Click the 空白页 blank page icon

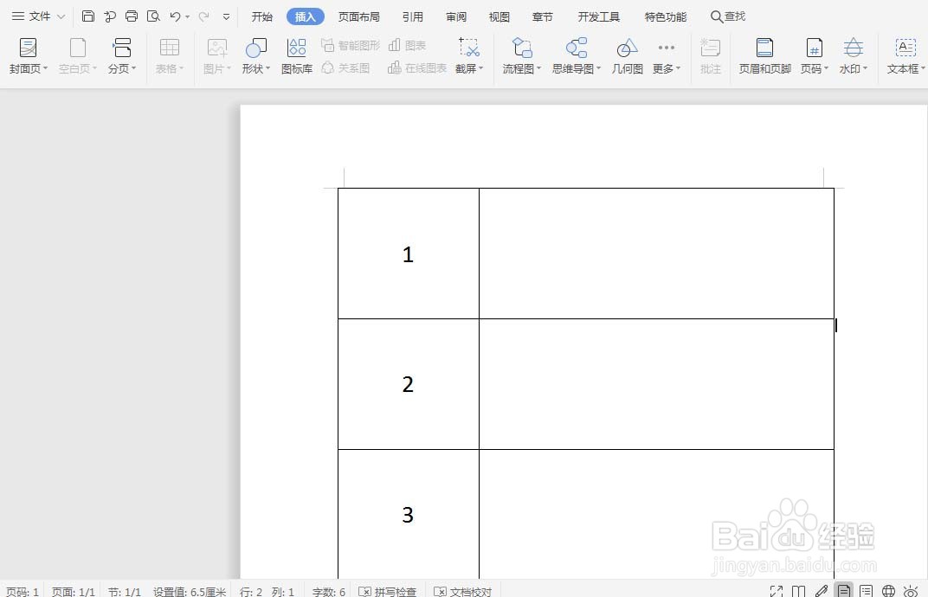(78, 55)
